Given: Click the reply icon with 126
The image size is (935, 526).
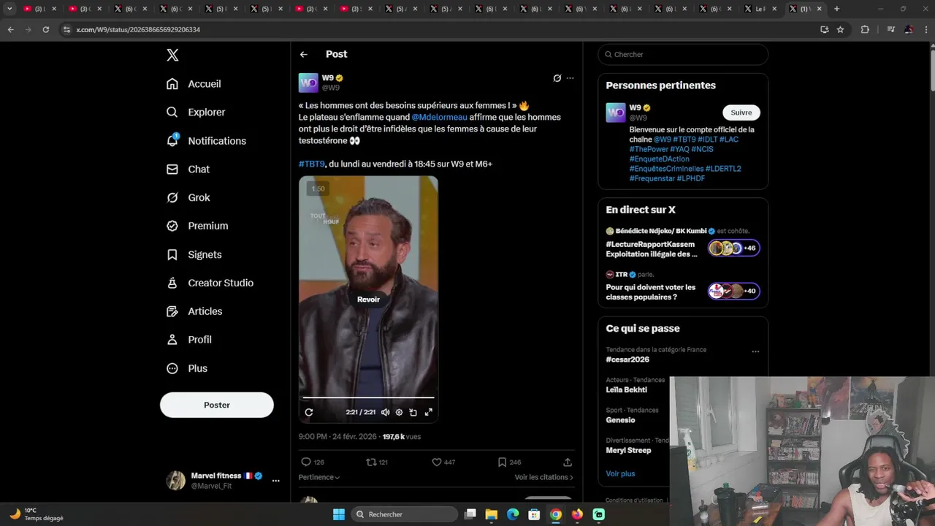Looking at the screenshot, I should (306, 462).
